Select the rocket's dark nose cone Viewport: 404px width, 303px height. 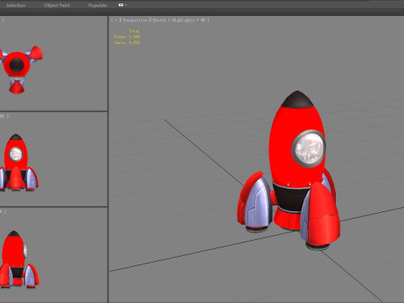297,99
